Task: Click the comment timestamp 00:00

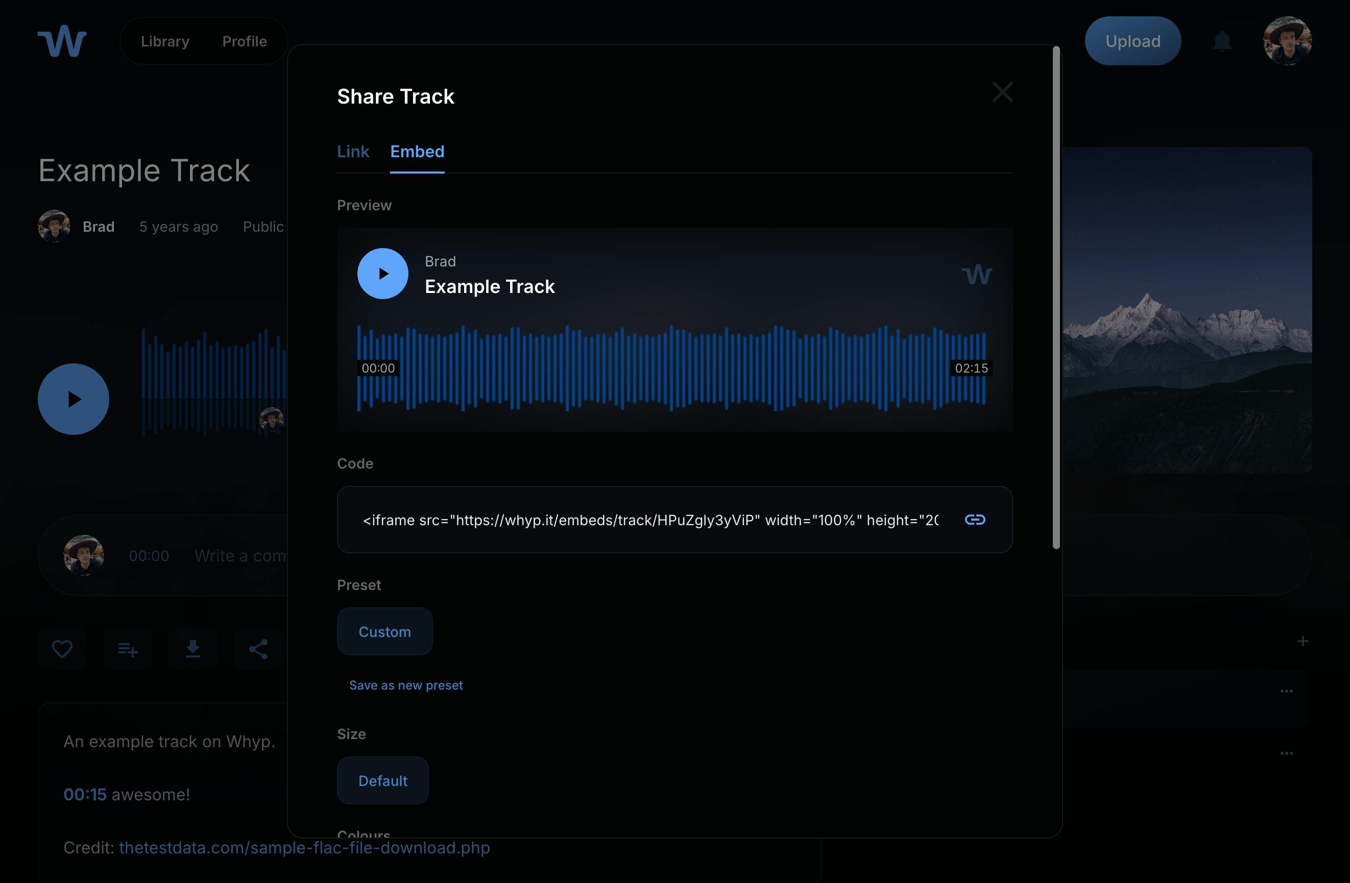Action: 149,556
